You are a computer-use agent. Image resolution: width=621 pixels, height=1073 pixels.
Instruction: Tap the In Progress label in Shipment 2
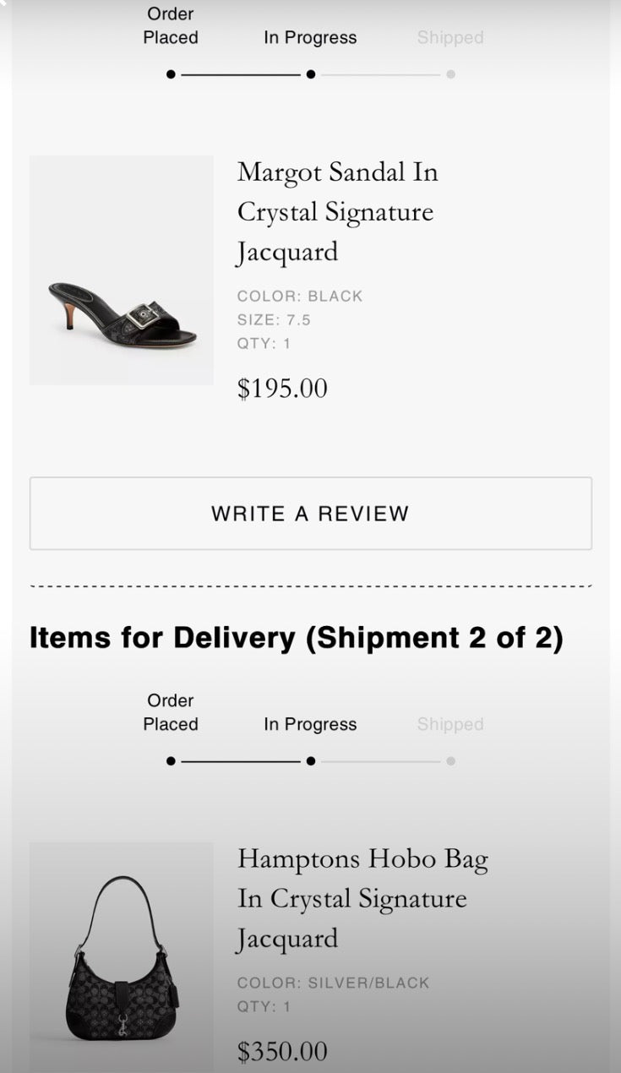310,725
